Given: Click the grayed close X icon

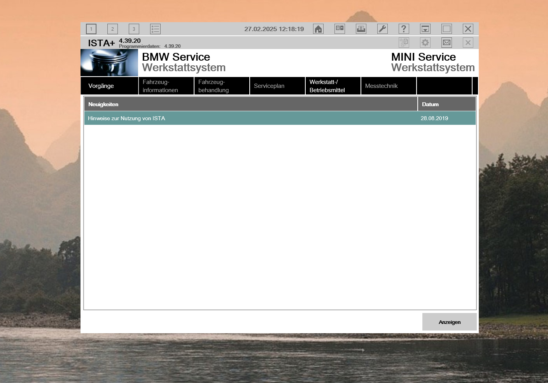Looking at the screenshot, I should tap(468, 42).
